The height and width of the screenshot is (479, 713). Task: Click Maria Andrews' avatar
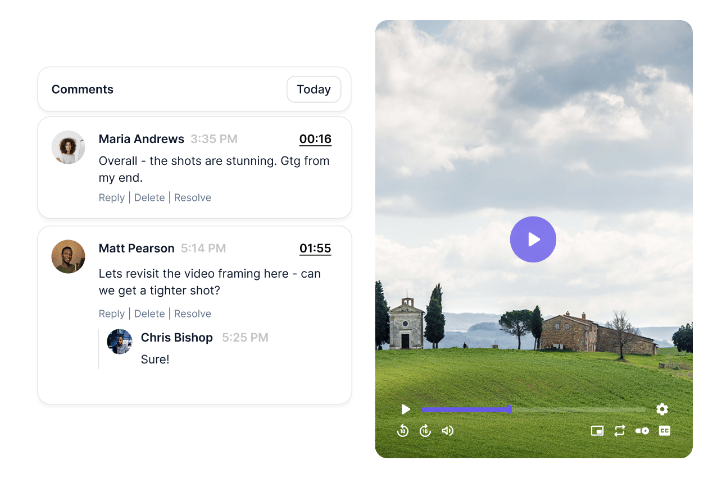(68, 148)
